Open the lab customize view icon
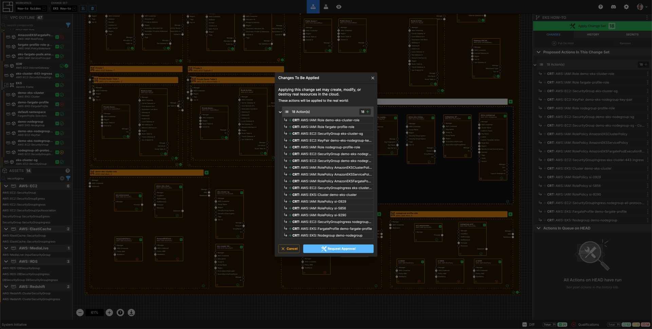This screenshot has width=652, height=329. [326, 7]
